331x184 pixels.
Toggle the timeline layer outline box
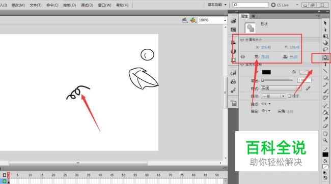pos(5,175)
